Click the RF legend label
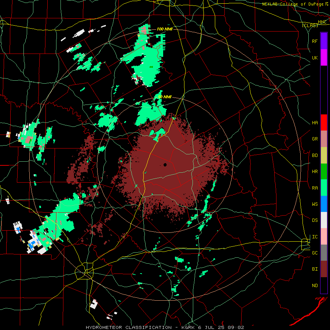Screen dimensions: 330x330 pos(315,41)
